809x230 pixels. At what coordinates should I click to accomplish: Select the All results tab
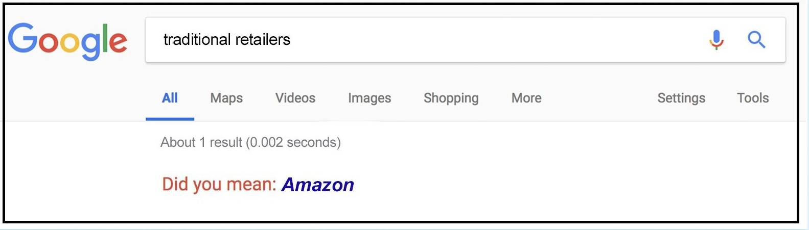[170, 98]
